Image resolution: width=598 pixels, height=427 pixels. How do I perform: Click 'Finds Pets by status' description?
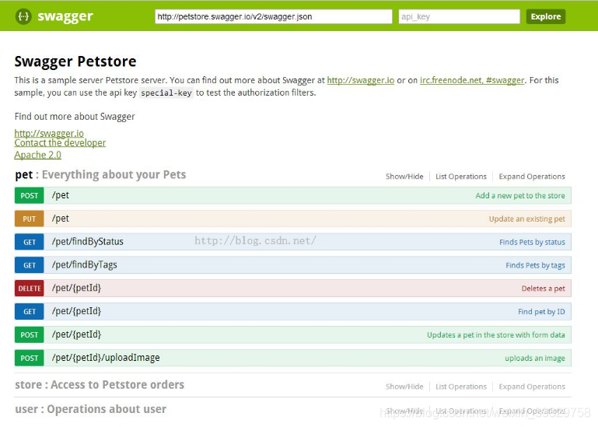(532, 242)
